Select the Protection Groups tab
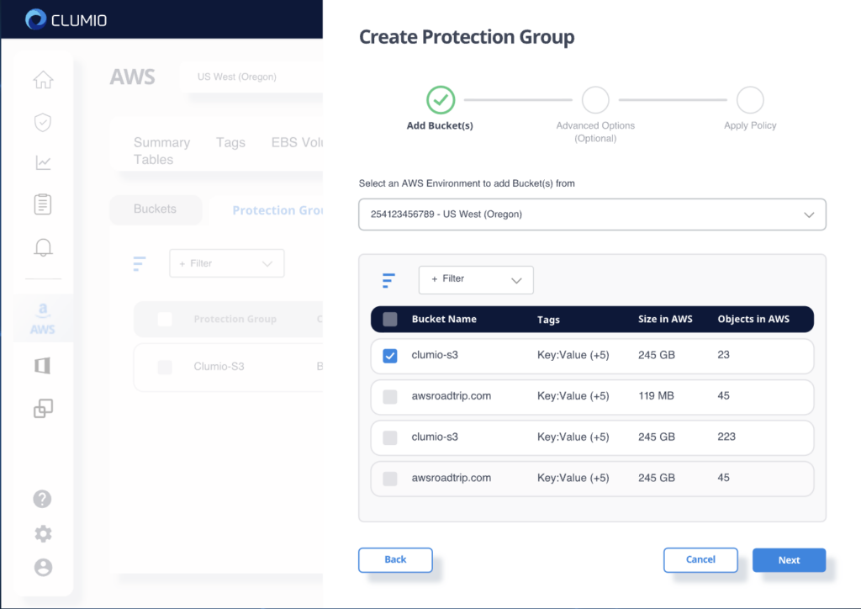861x609 pixels. point(277,210)
